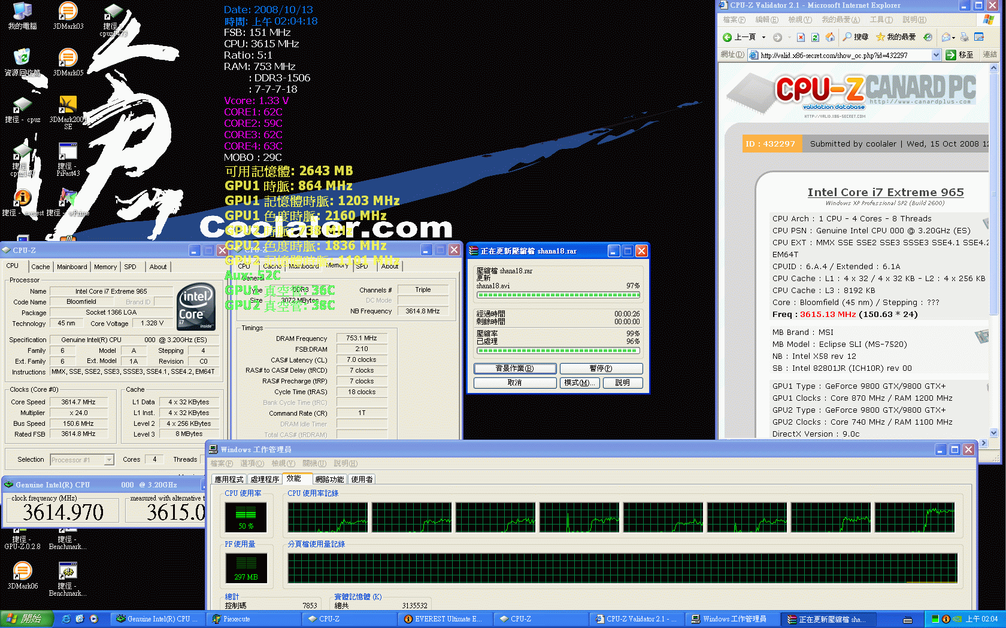
Task: Select 3DMark06 desktop shortcut
Action: pos(22,576)
